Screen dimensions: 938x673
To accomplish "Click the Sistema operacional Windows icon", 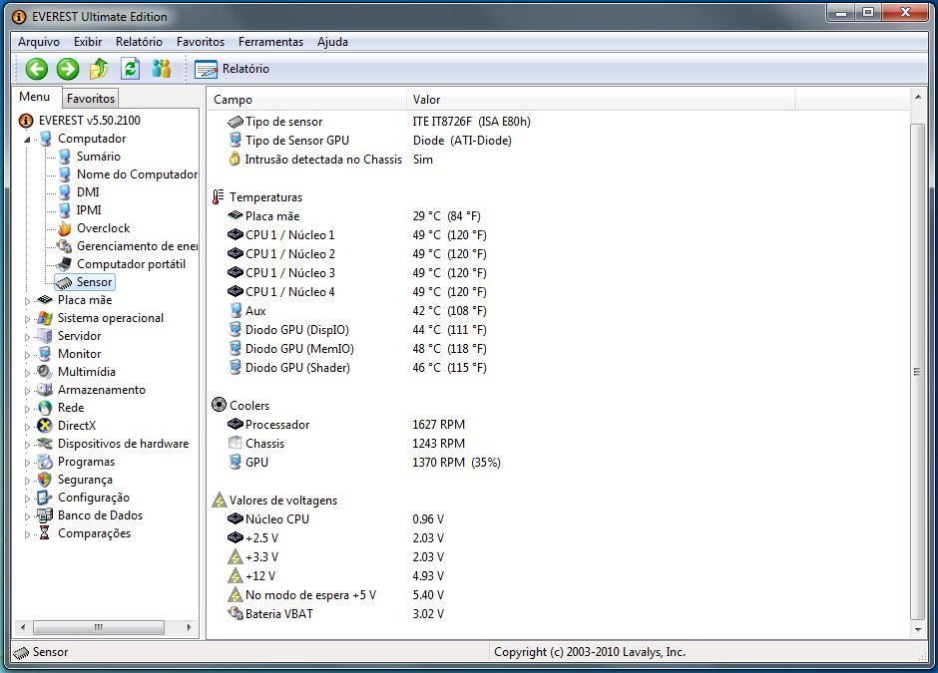I will 45,318.
